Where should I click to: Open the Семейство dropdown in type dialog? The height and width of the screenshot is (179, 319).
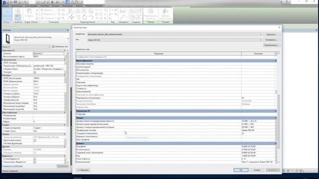[174, 34]
